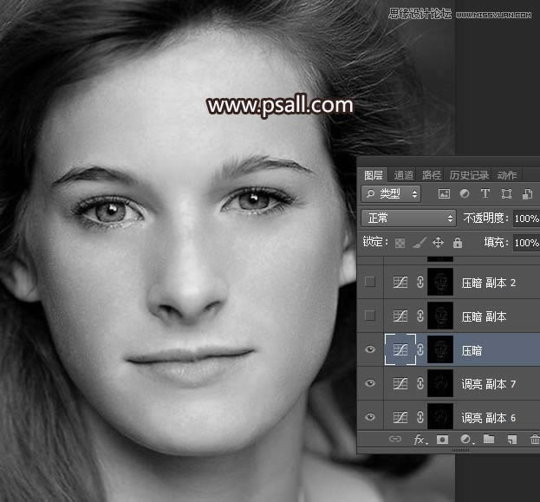Click the lock position move icon

(438, 244)
